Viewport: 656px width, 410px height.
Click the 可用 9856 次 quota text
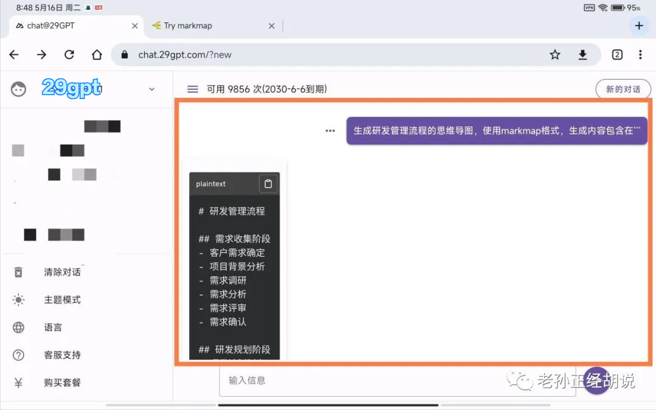tap(267, 89)
